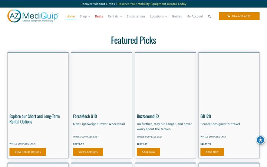Open the Deals page
Viewport: 267px width, 167px height.
click(99, 16)
